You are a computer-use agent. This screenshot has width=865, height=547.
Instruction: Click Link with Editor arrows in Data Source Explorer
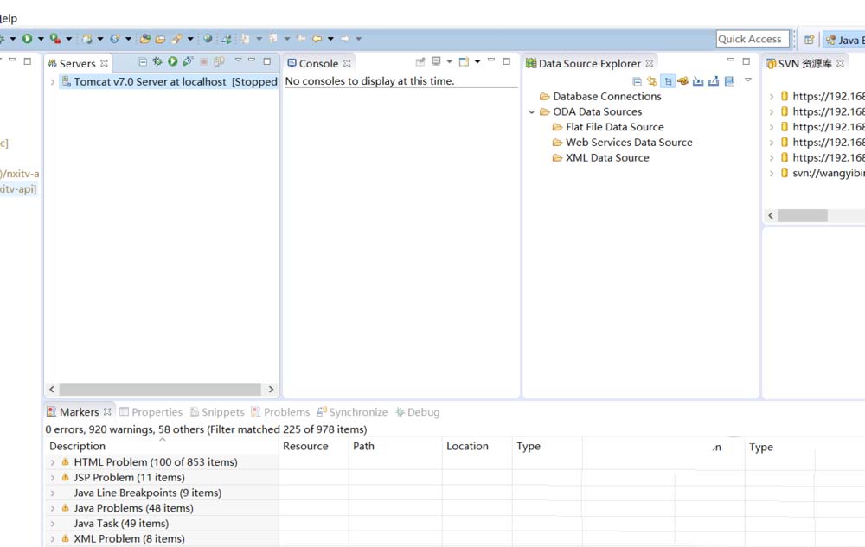coord(652,81)
